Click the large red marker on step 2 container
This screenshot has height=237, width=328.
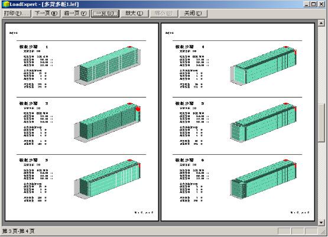138,109
